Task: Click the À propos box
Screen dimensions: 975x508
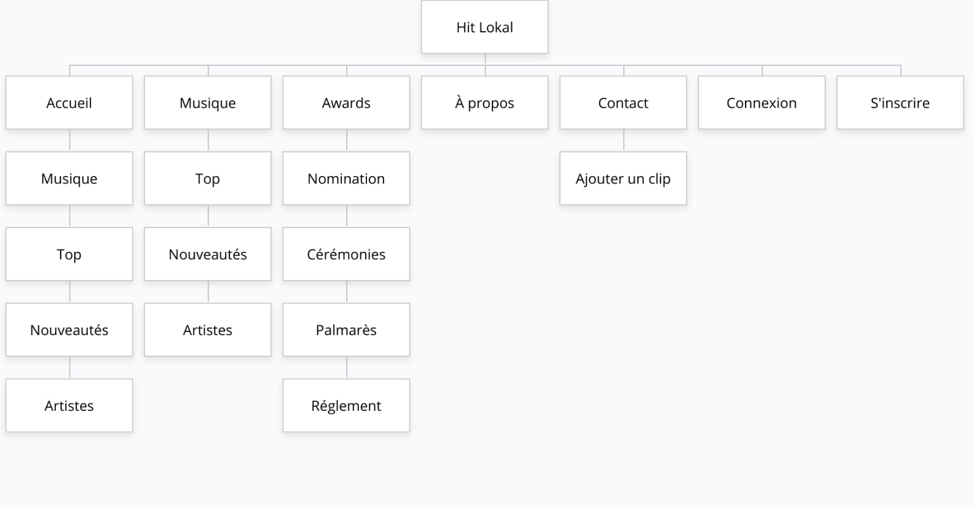Action: coord(484,103)
